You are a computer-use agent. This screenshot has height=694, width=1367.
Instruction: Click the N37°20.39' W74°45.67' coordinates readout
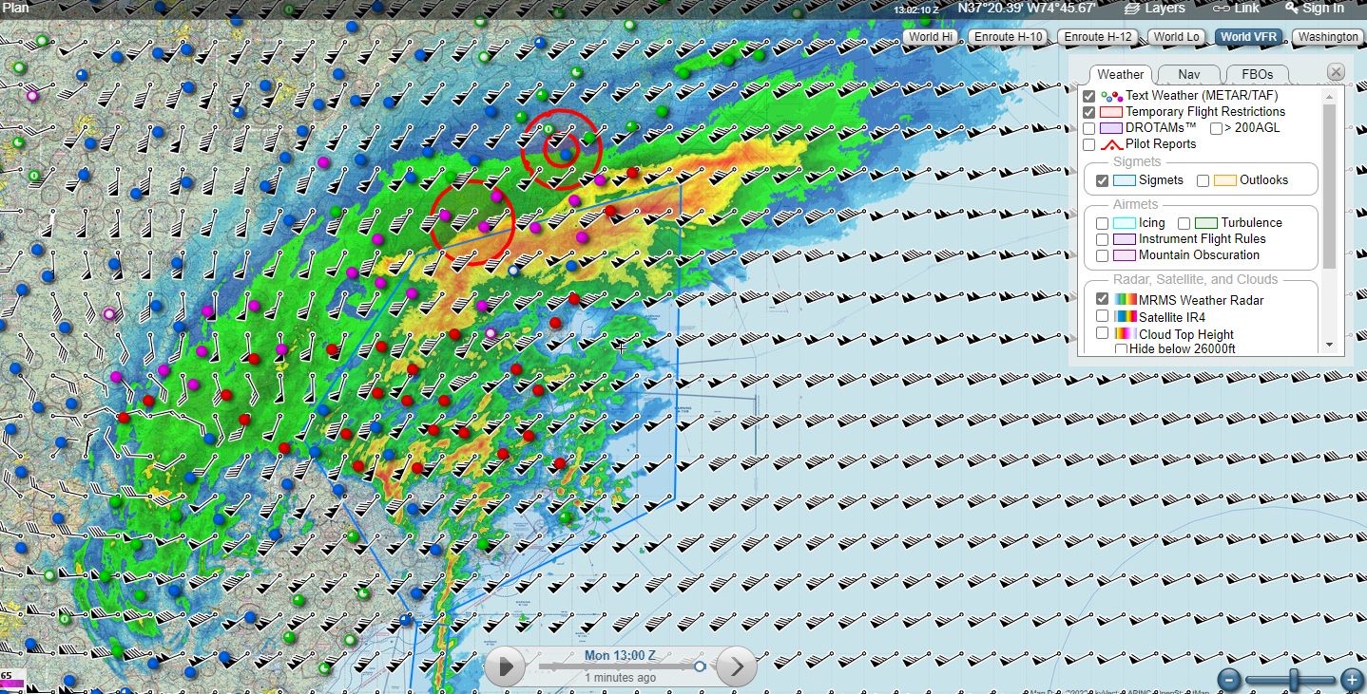(x=1027, y=8)
